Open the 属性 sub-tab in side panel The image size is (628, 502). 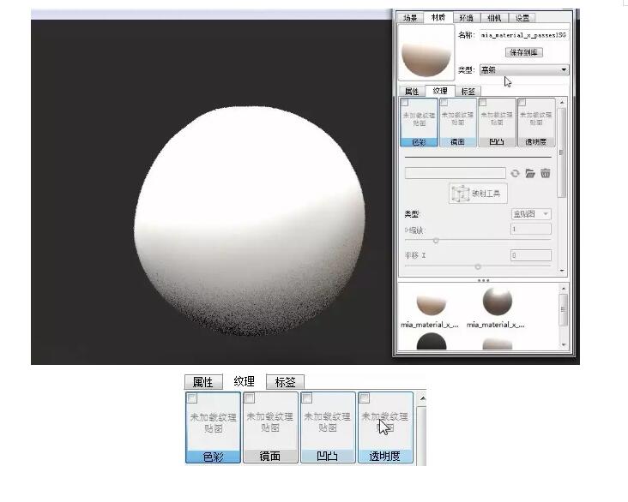412,91
